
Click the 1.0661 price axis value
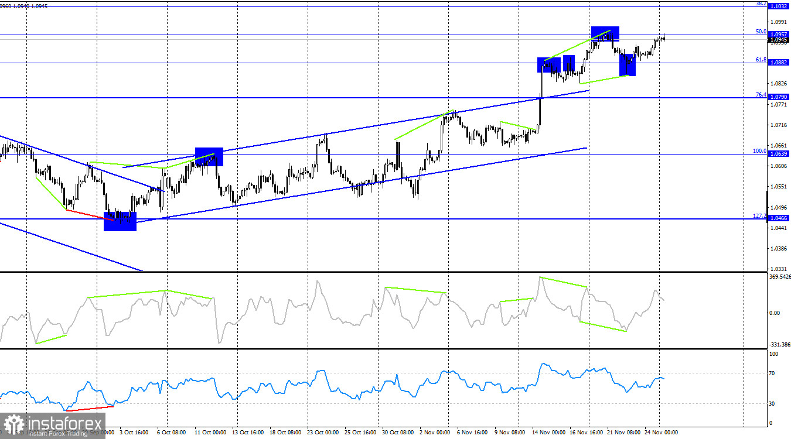tap(778, 146)
